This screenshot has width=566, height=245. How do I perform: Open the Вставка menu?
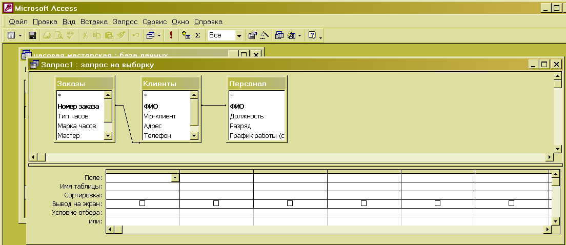point(94,22)
